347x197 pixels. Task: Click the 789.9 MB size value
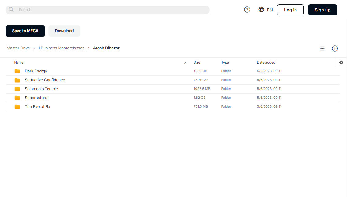(201, 80)
